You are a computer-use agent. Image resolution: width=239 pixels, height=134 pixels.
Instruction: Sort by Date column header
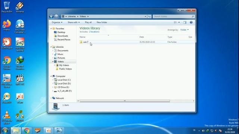(142, 37)
